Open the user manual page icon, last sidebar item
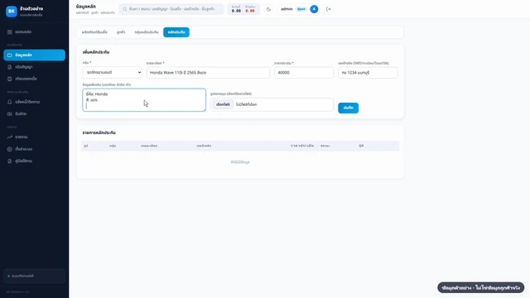This screenshot has width=530, height=298. coord(9,161)
